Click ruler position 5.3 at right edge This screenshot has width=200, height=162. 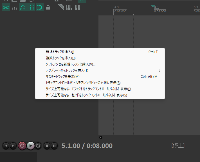pos(196,9)
